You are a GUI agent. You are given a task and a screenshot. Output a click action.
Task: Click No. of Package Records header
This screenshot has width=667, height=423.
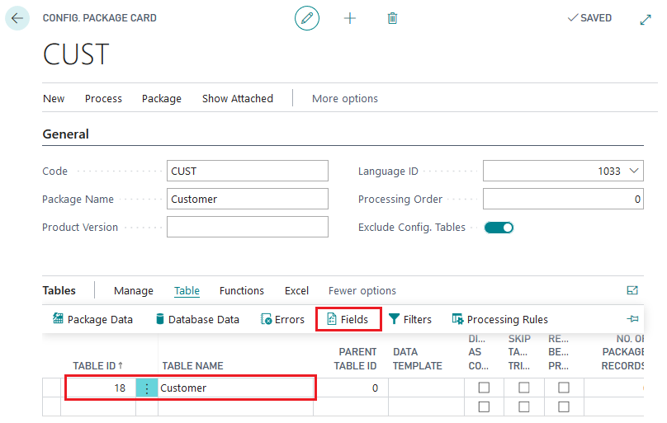(622, 352)
